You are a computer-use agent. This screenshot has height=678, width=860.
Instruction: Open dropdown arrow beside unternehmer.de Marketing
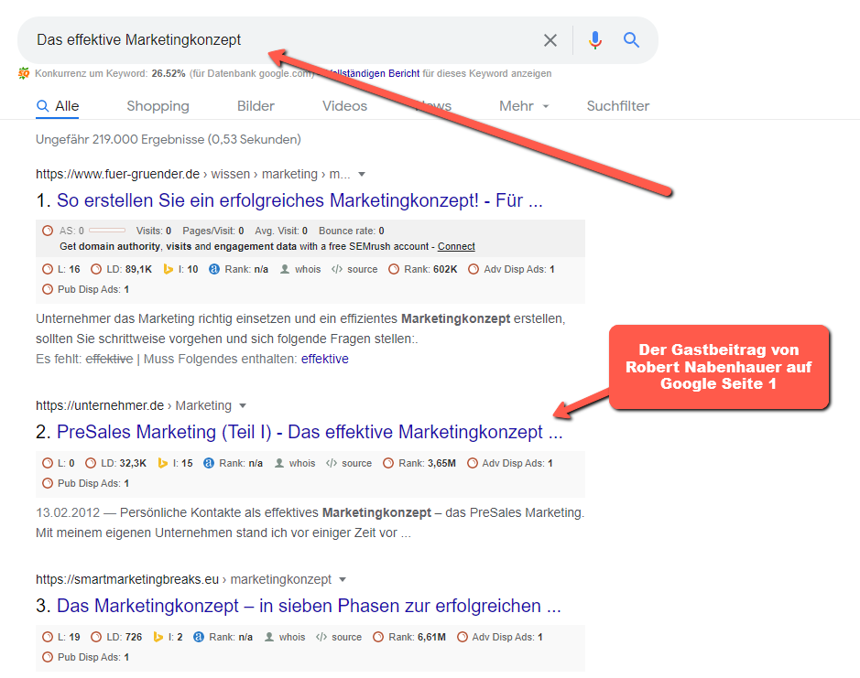click(x=243, y=405)
